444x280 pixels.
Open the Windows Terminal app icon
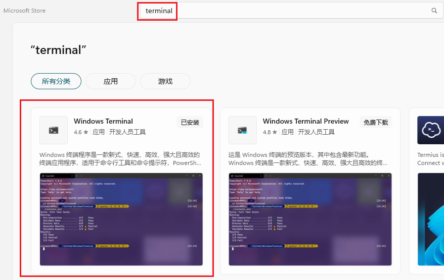click(54, 130)
